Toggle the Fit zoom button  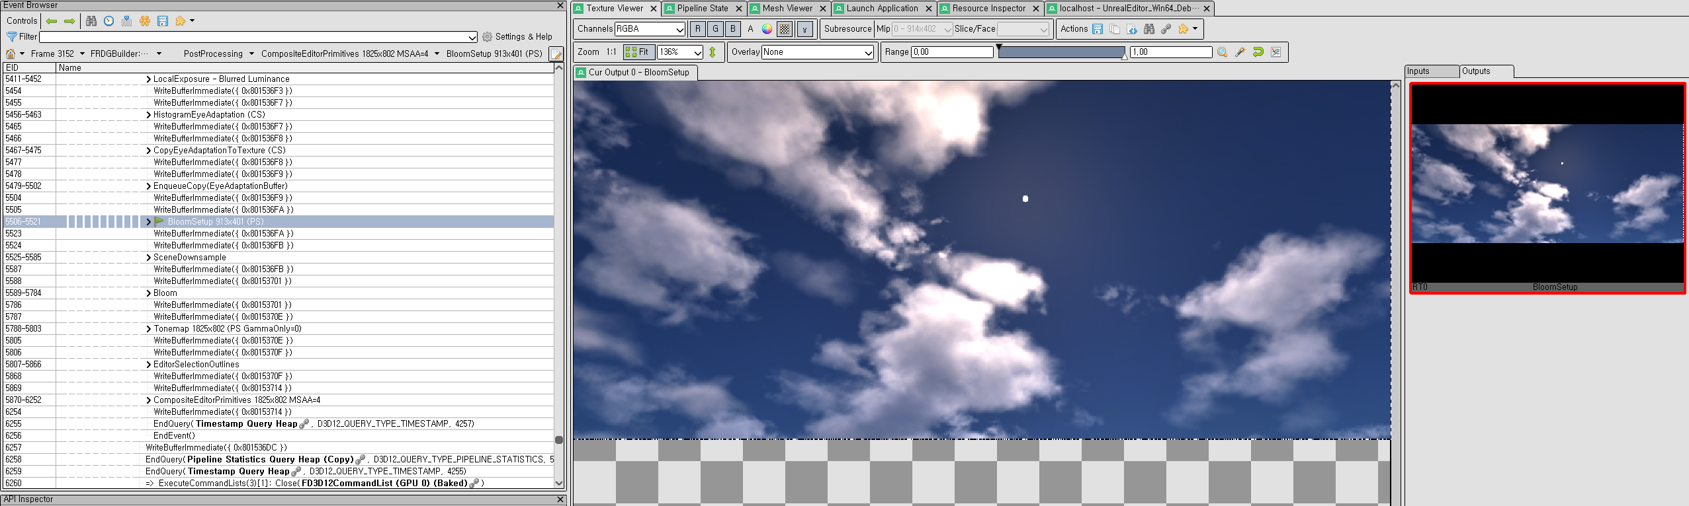(x=639, y=52)
